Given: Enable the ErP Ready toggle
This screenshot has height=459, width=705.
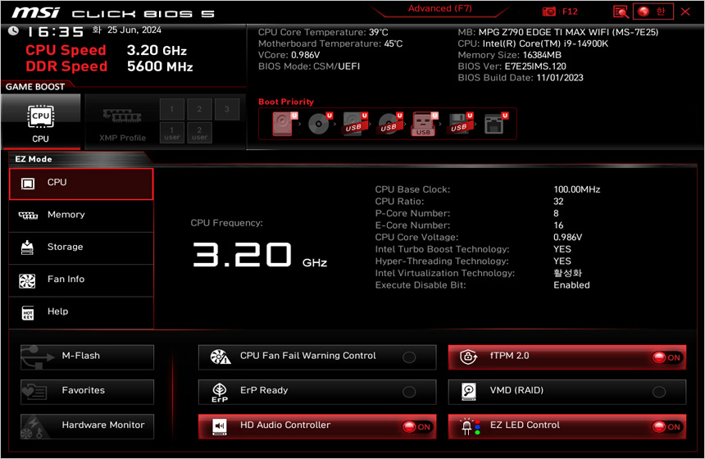Looking at the screenshot, I should [409, 392].
